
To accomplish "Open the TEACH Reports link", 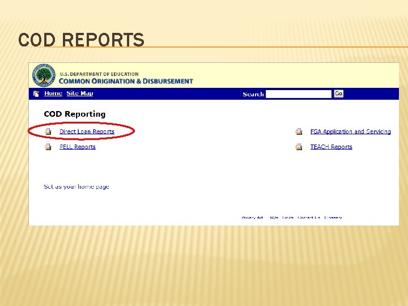I will point(331,147).
